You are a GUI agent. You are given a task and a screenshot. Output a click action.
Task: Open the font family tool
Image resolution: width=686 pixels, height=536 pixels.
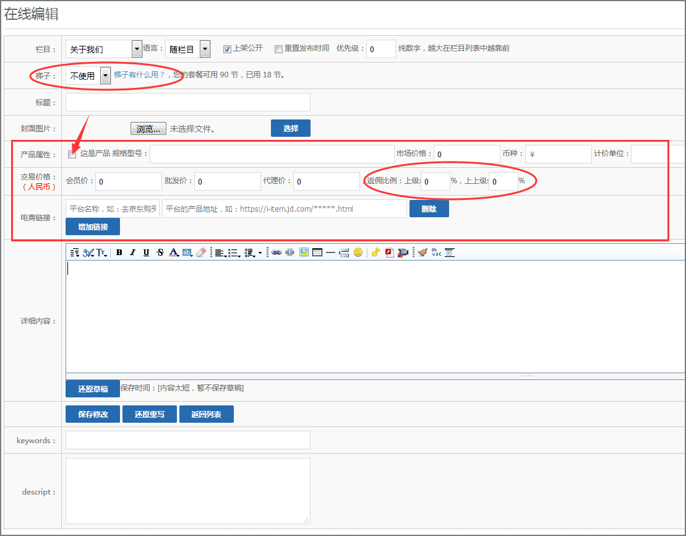[x=89, y=253]
